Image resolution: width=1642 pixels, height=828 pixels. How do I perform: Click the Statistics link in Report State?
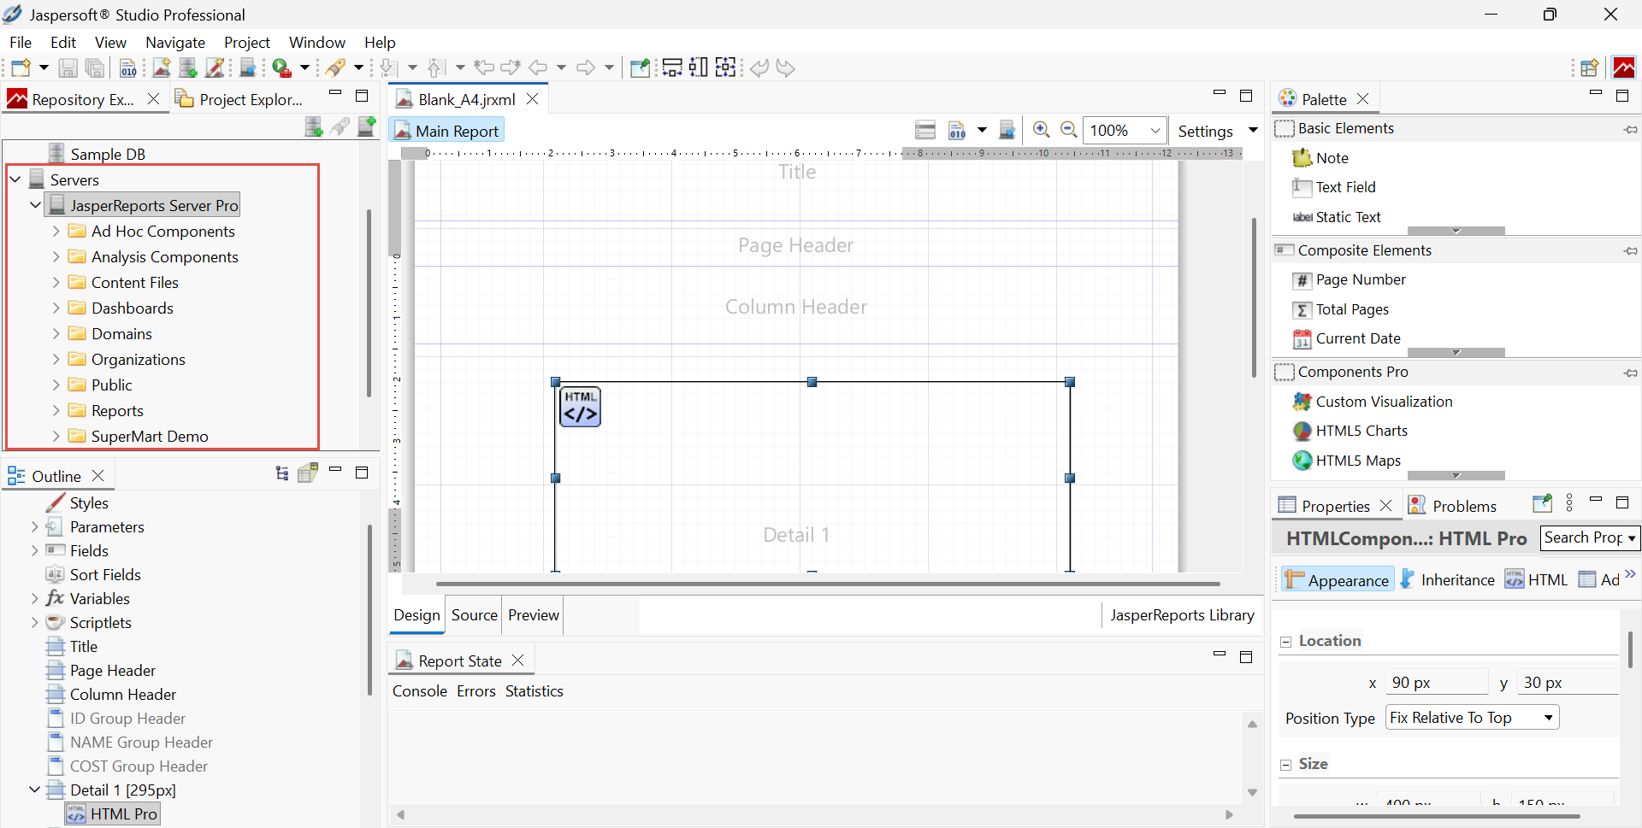pyautogui.click(x=535, y=691)
